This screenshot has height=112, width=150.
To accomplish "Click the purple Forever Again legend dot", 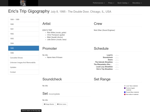I will tap(125, 88).
